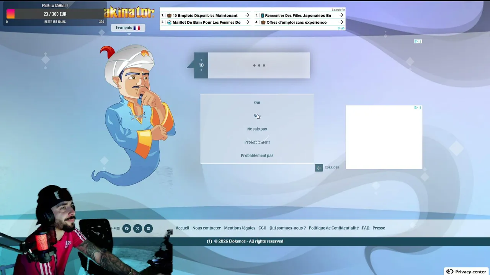Answer Non to the question
The width and height of the screenshot is (490, 275).
[257, 116]
